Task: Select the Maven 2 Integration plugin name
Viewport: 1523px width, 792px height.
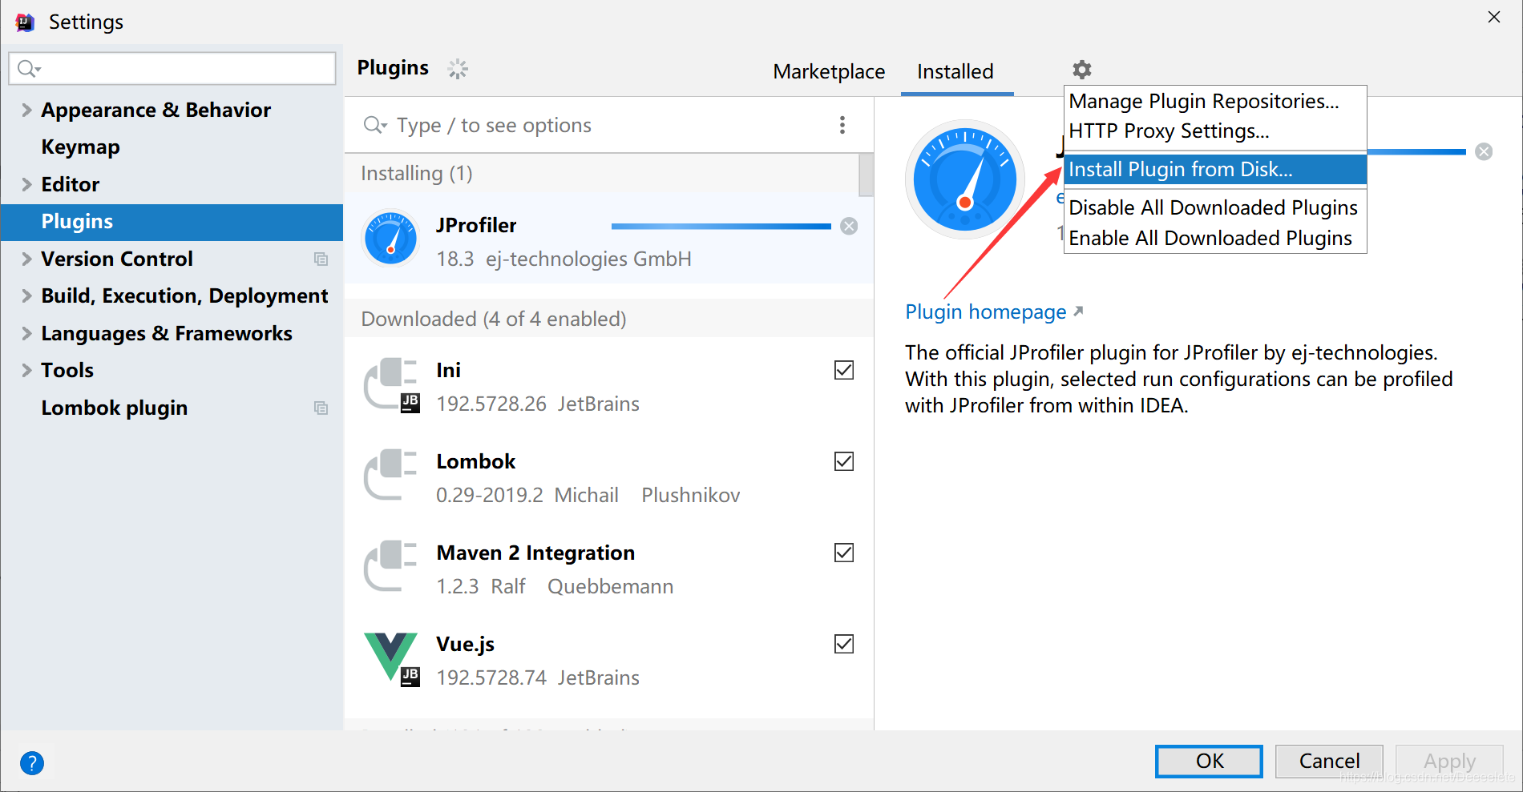Action: [x=535, y=553]
